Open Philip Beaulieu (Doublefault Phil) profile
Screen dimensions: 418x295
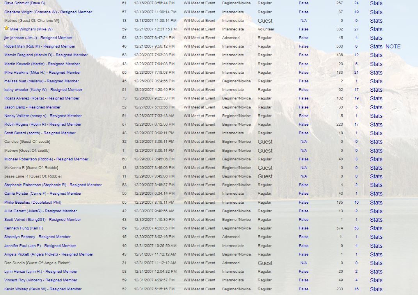pos(33,203)
